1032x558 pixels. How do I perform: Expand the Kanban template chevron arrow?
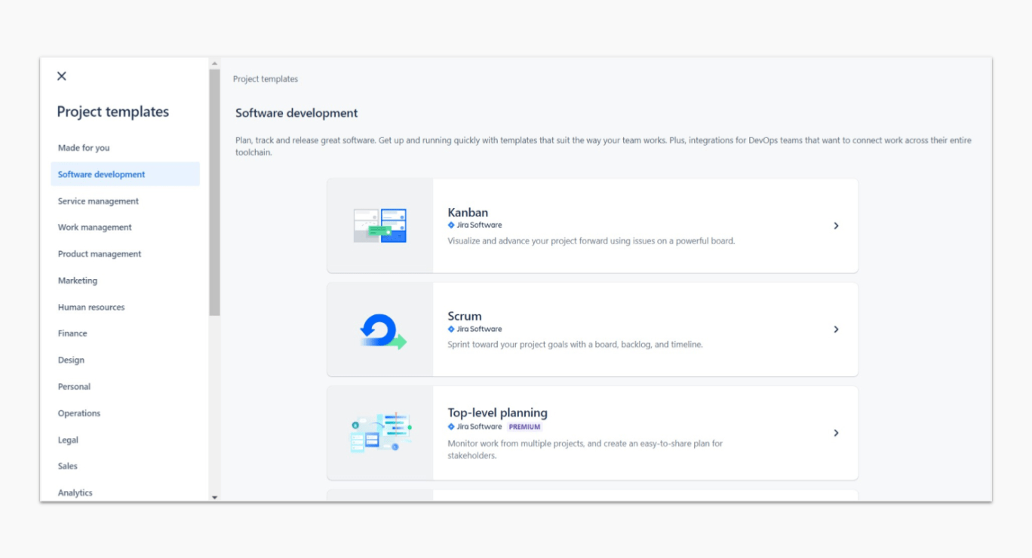tap(836, 225)
